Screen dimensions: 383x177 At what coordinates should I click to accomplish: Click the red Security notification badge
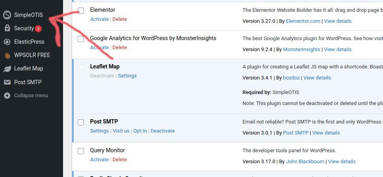pos(38,29)
